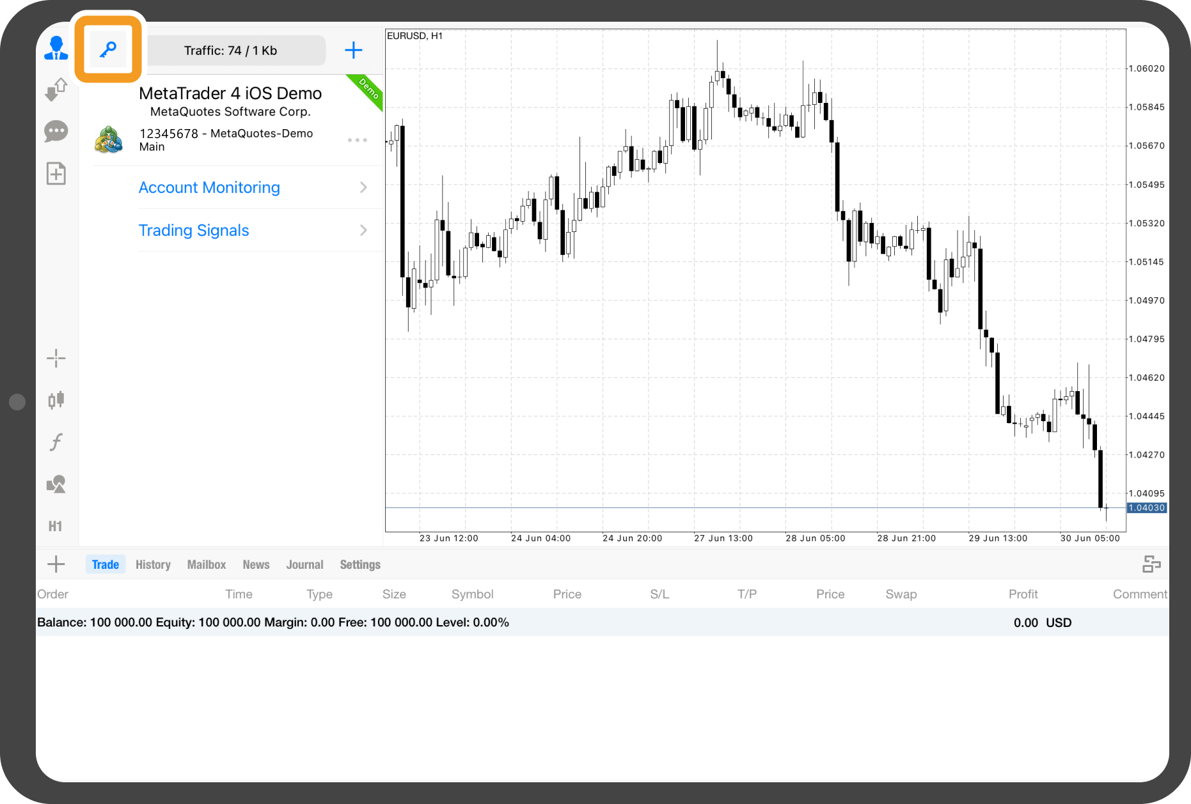Viewport: 1191px width, 804px height.
Task: Open the three-dot account options menu
Action: coord(357,140)
